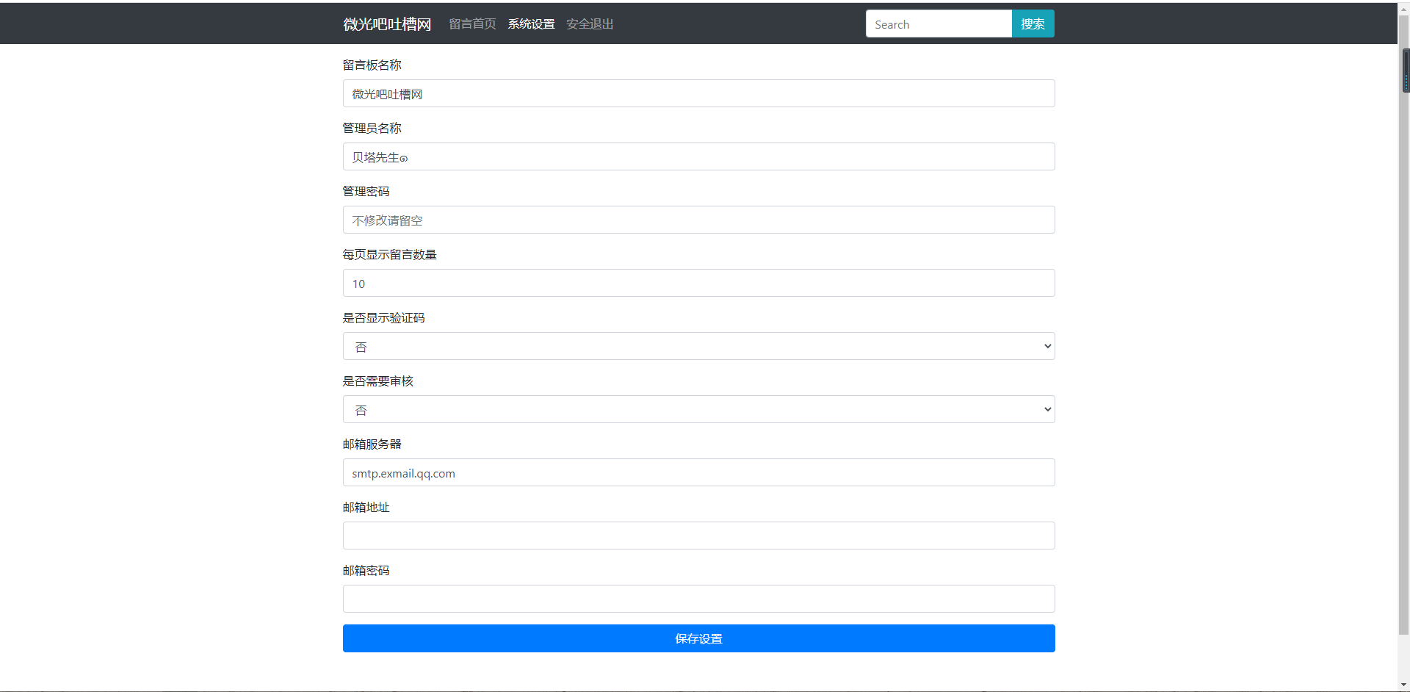Open the 是否需要审核 dropdown
1410x692 pixels.
point(698,408)
